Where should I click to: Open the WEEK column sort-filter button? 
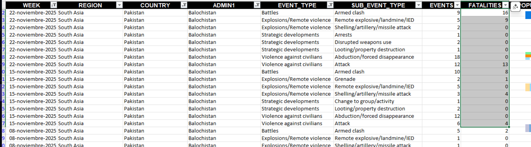point(54,5)
